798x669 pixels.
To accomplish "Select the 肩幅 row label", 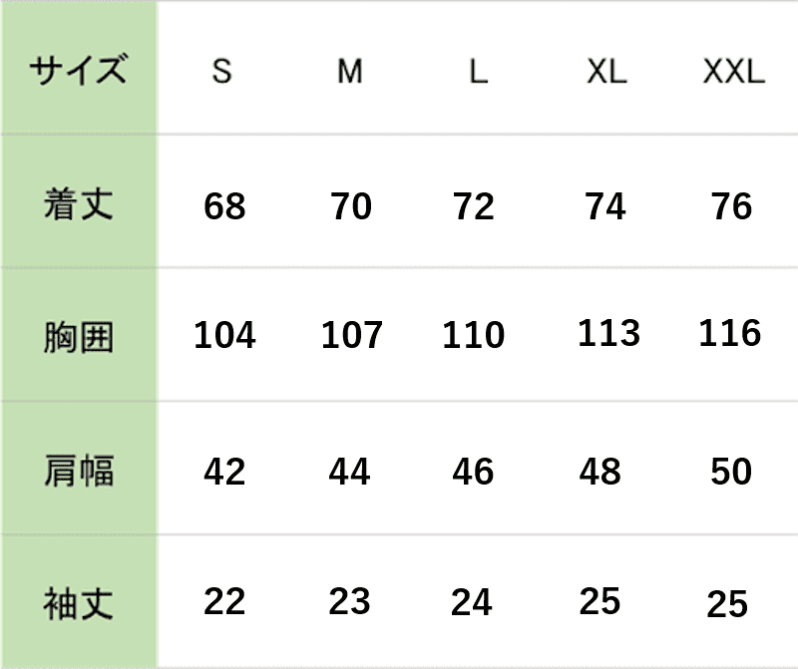I will tap(78, 470).
